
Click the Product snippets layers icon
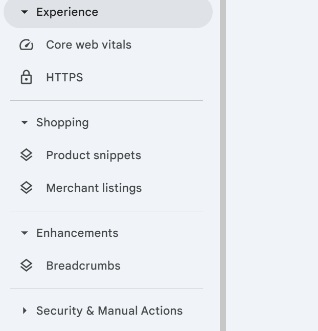(26, 155)
